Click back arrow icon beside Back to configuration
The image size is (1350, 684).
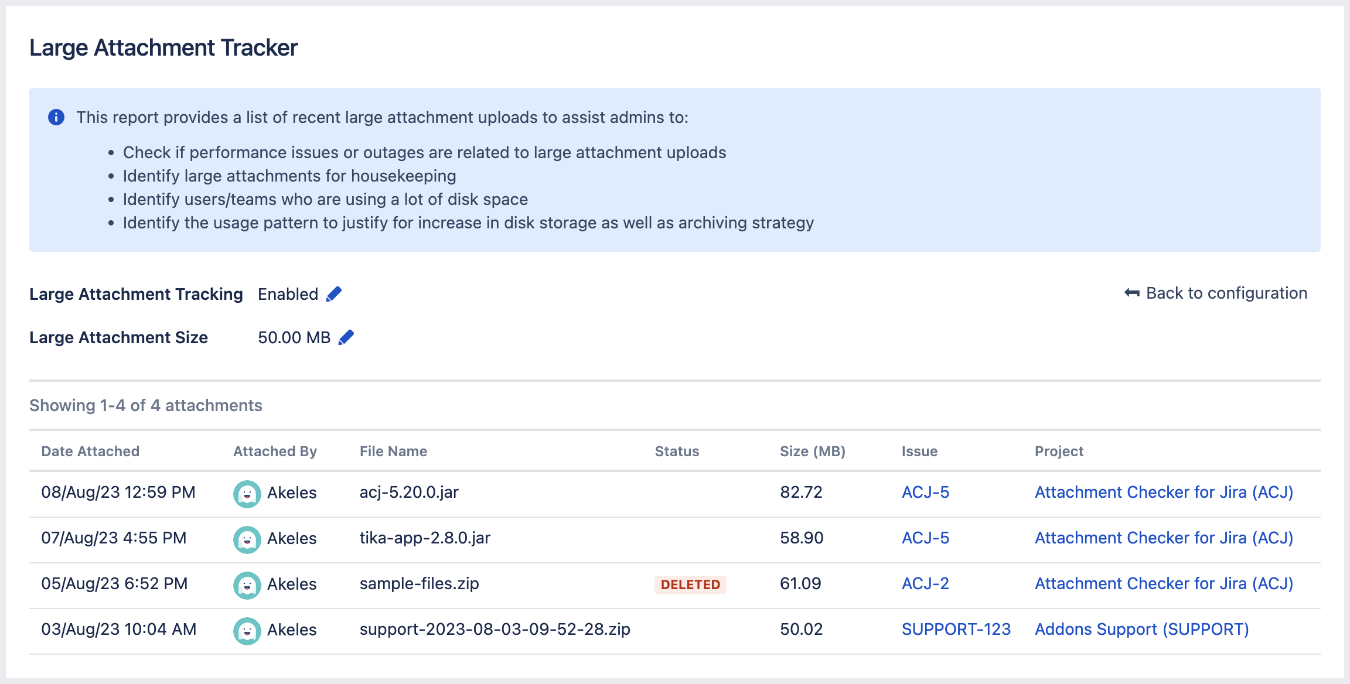(1131, 293)
